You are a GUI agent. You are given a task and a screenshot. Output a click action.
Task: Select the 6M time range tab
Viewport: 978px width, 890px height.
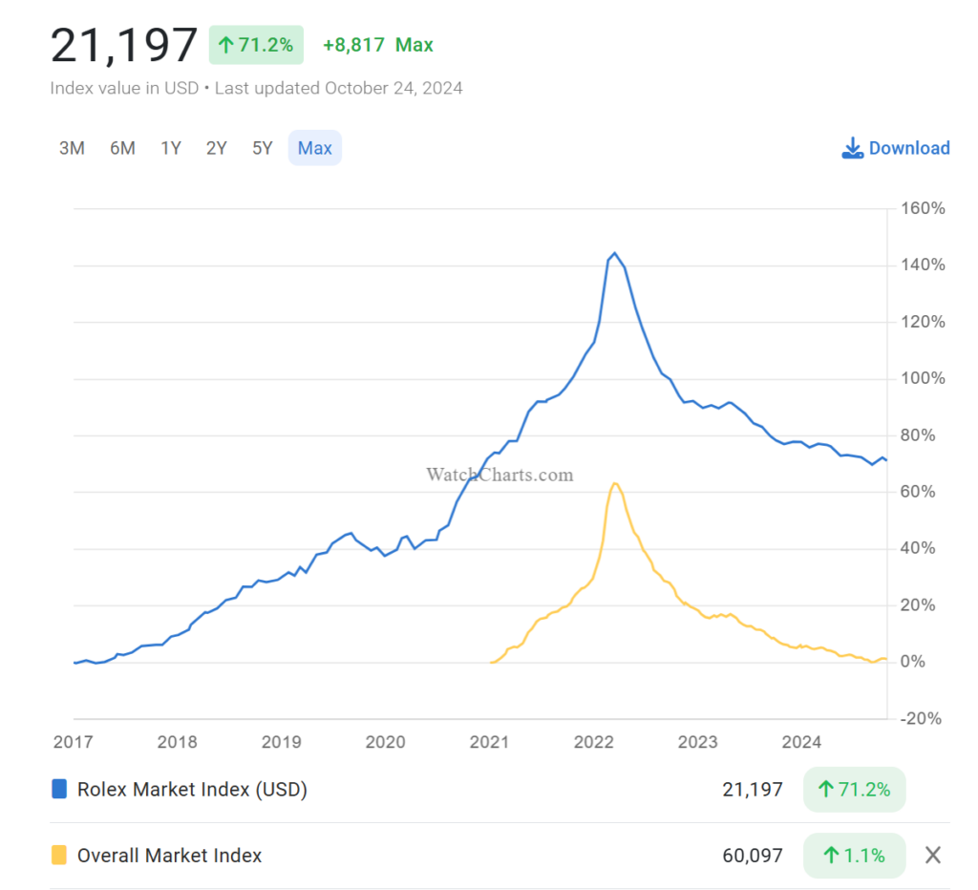[x=122, y=148]
